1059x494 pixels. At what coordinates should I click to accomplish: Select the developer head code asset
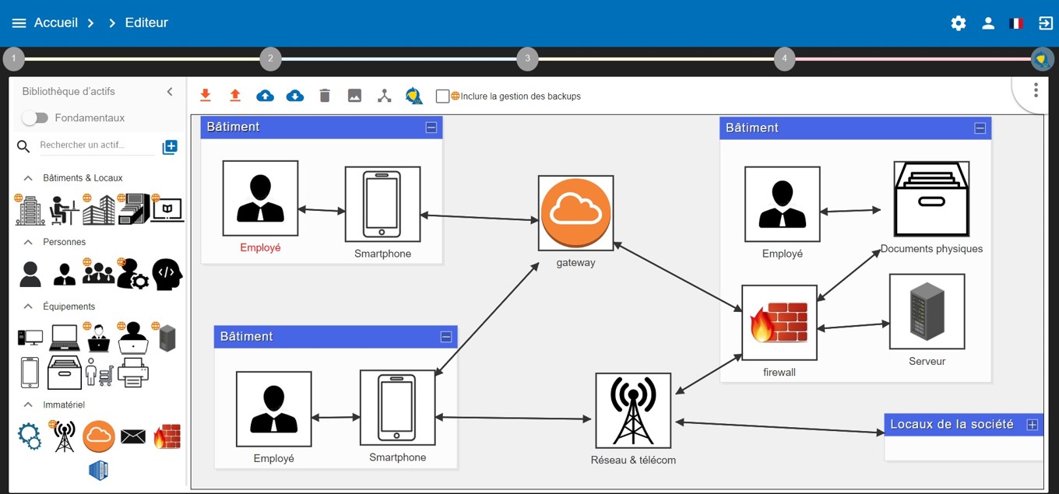tap(167, 275)
